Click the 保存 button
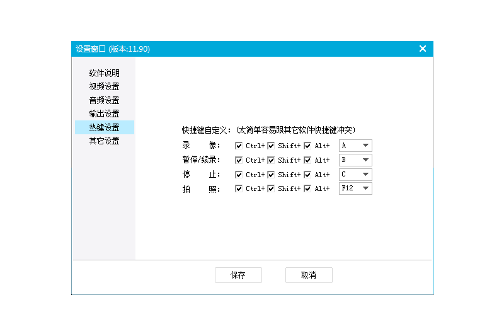This screenshot has width=504, height=336. tap(238, 275)
